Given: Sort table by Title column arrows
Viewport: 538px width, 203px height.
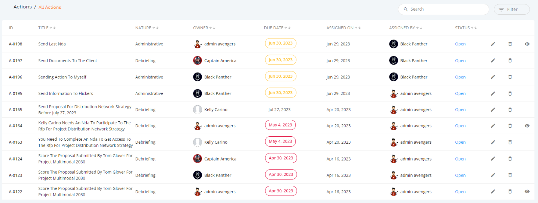Looking at the screenshot, I should [53, 28].
